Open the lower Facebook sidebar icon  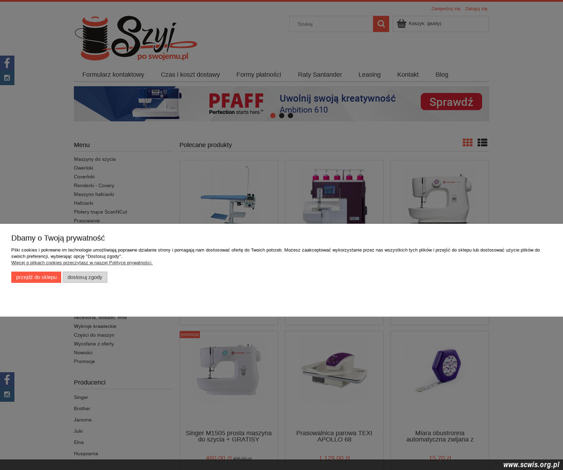point(7,379)
